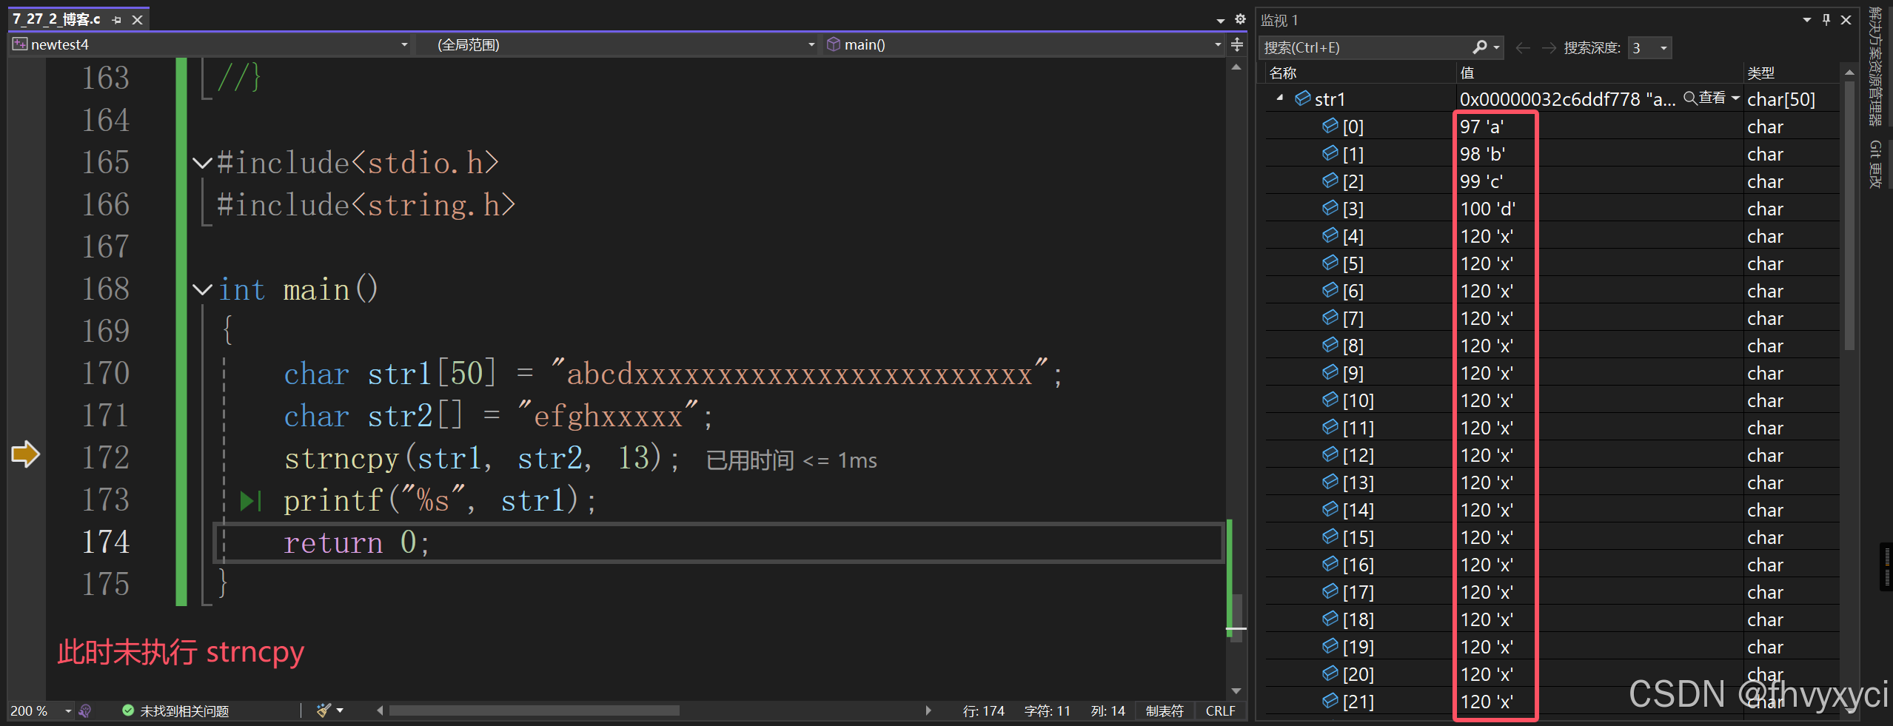Click the watch panel vertical scrollbar thumb

(1849, 215)
